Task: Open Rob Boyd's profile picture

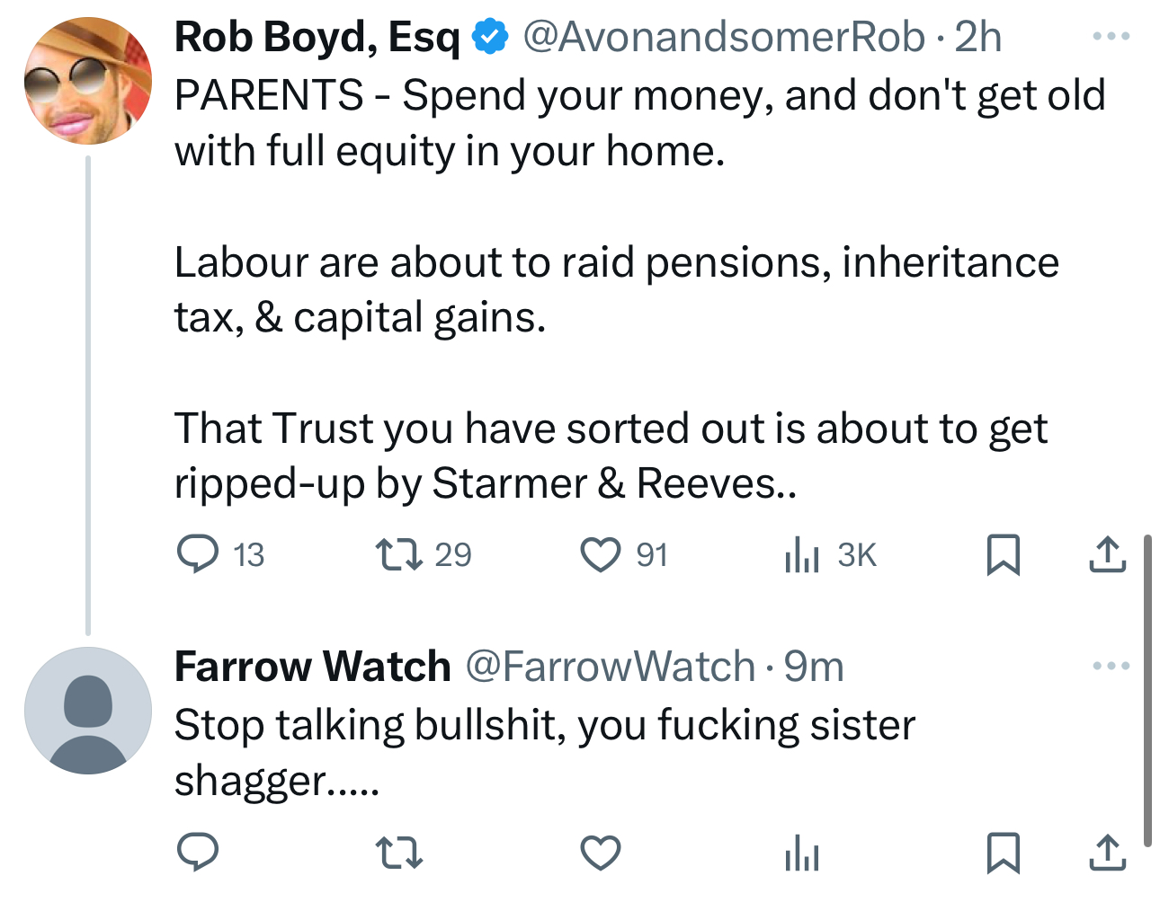Action: click(x=88, y=81)
